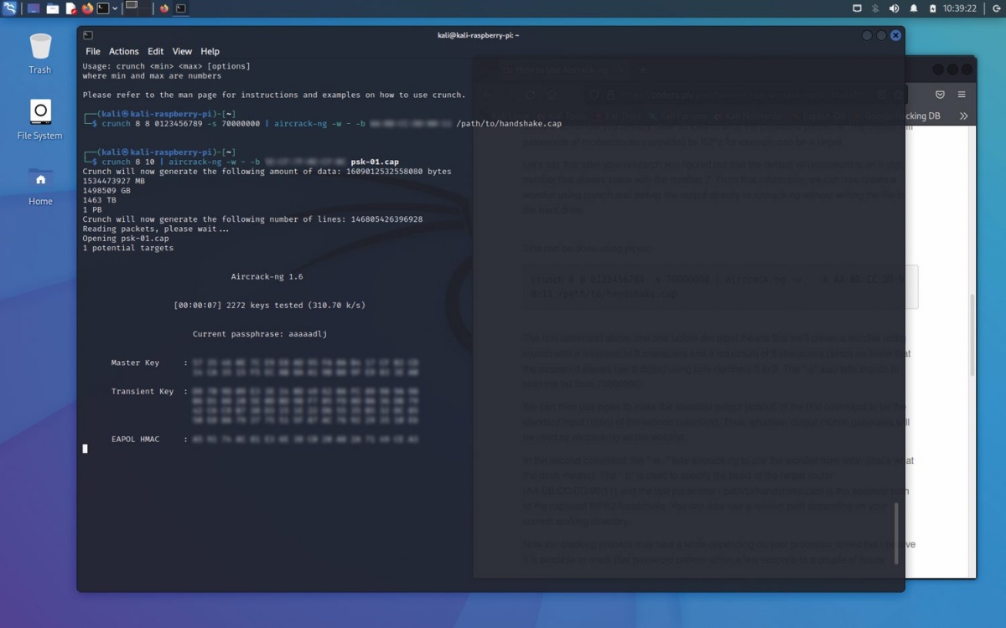Viewport: 1006px width, 628px height.
Task: Click the clock showing 10:39:22
Action: (x=960, y=8)
